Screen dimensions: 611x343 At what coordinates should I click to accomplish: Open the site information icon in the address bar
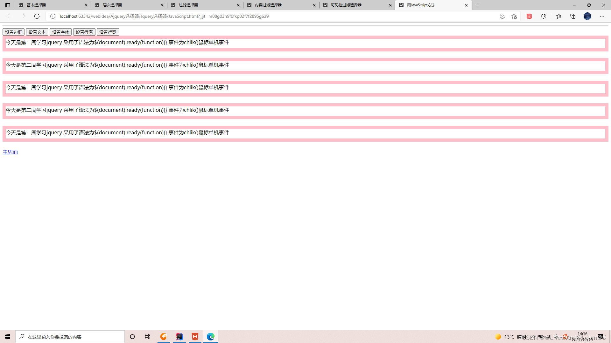[53, 16]
